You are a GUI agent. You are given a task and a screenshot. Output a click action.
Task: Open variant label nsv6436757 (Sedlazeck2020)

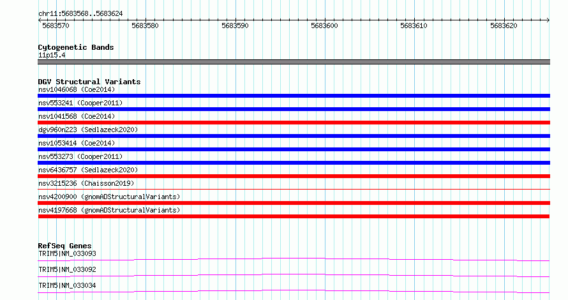88,170
